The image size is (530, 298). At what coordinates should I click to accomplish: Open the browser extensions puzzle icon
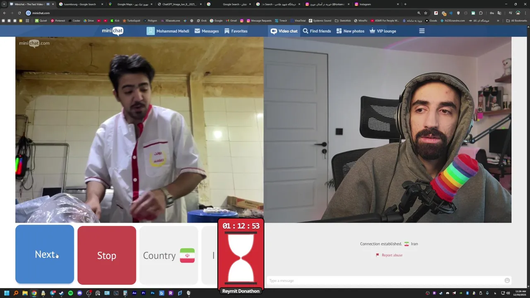coord(481,13)
